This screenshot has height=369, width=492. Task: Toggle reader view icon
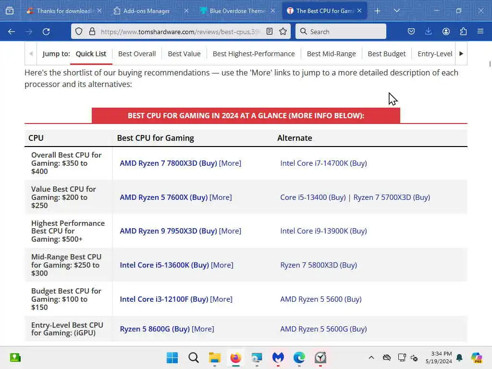pyautogui.click(x=269, y=31)
